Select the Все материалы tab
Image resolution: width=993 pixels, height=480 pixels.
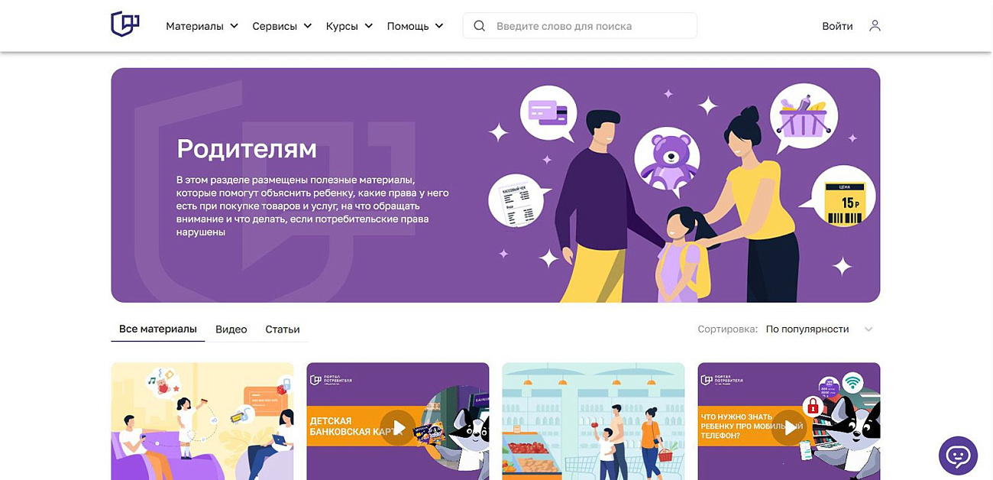[157, 328]
